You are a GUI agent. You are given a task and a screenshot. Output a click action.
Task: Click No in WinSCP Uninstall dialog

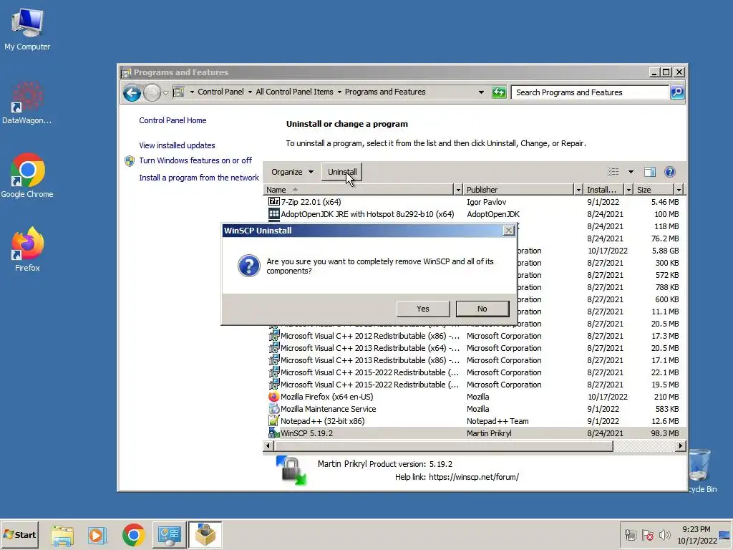(x=482, y=309)
